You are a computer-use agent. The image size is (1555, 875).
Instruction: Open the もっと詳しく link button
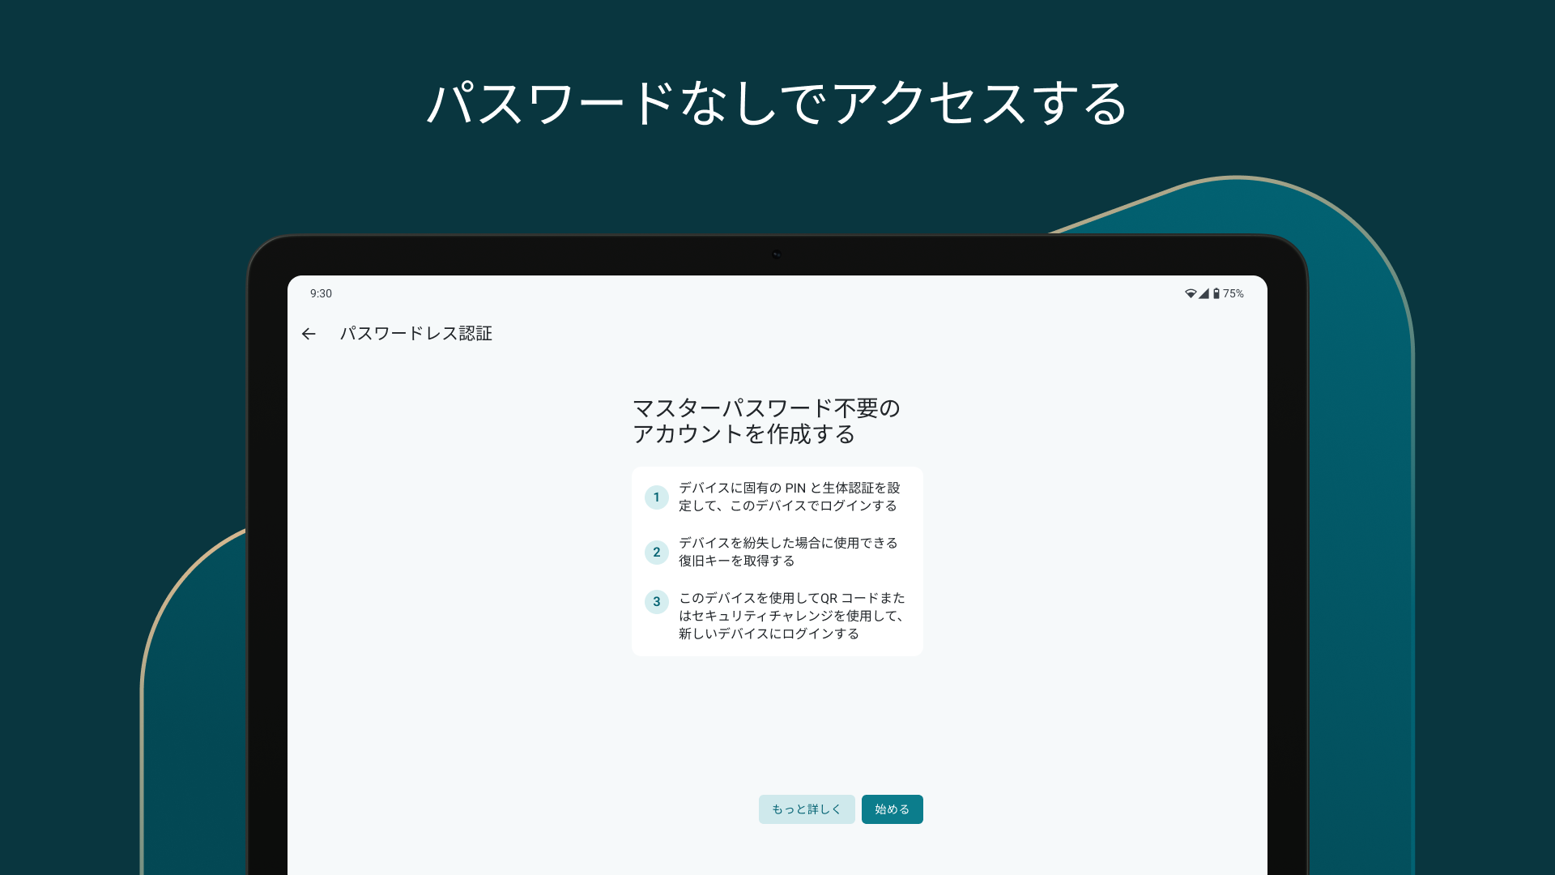(x=806, y=809)
